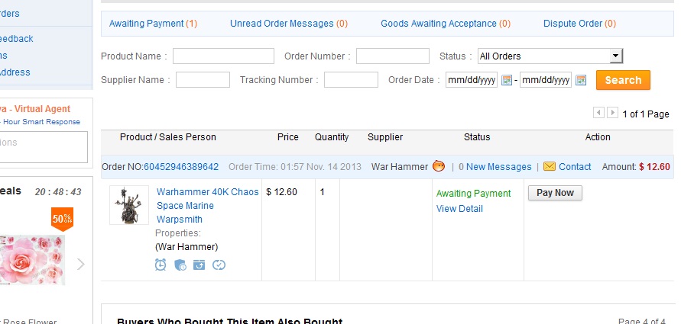Open the Awaiting Payment (1) tab
This screenshot has width=681, height=324.
tap(153, 24)
